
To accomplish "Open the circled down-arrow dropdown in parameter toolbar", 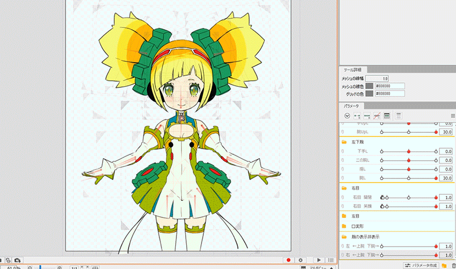I will point(347,116).
